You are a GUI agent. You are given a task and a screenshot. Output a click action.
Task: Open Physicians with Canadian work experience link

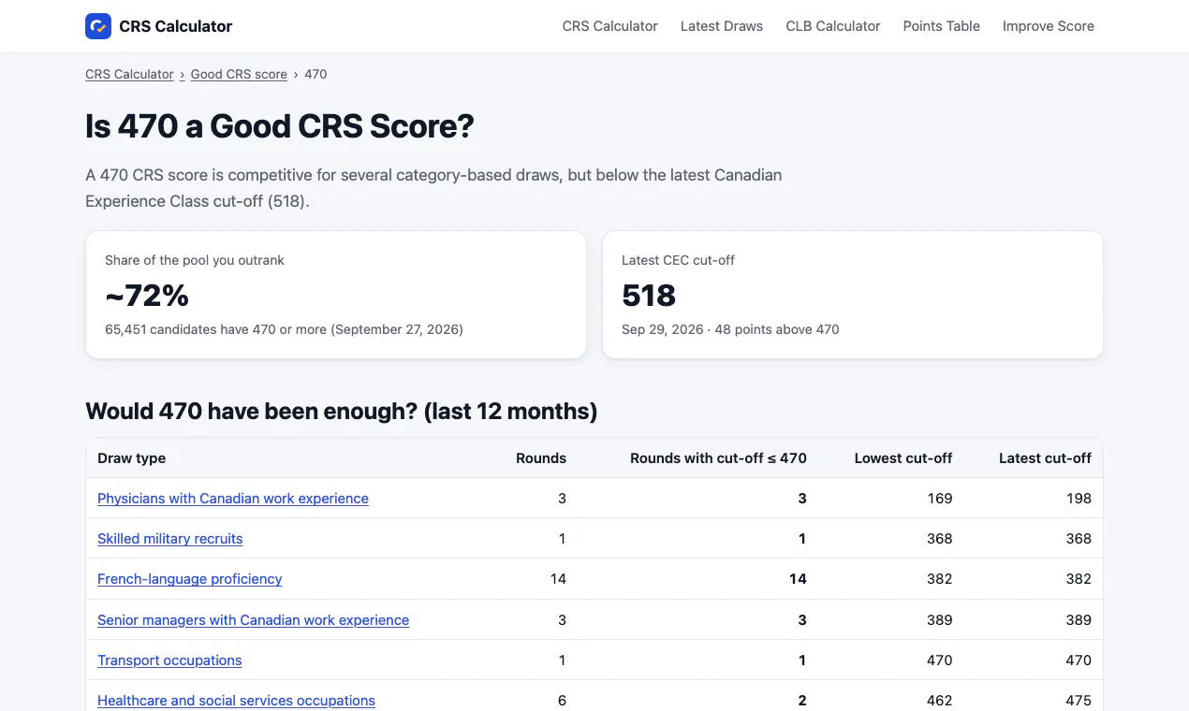pyautogui.click(x=233, y=499)
